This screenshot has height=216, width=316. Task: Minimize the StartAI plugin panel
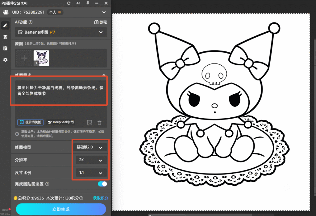pos(97,3)
